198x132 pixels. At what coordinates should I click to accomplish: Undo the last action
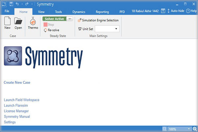point(17,4)
